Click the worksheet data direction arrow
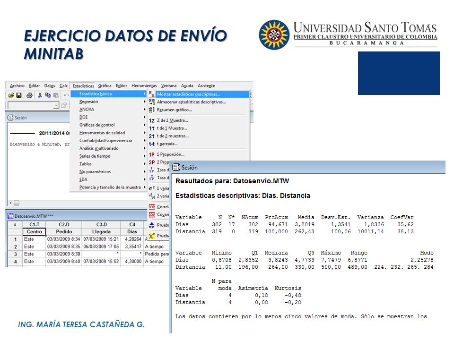This screenshot has height=340, width=454. click(x=15, y=225)
